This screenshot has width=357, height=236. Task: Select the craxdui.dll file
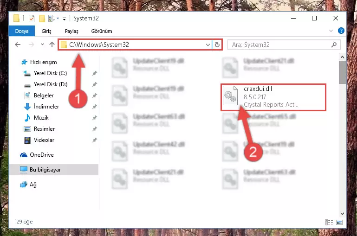[x=273, y=97]
